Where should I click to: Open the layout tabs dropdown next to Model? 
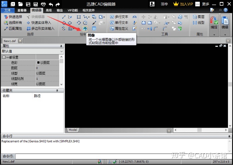[x=169, y=131]
